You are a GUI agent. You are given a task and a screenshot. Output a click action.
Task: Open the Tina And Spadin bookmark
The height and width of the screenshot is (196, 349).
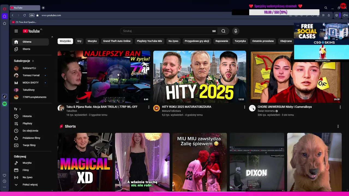[x=24, y=22]
